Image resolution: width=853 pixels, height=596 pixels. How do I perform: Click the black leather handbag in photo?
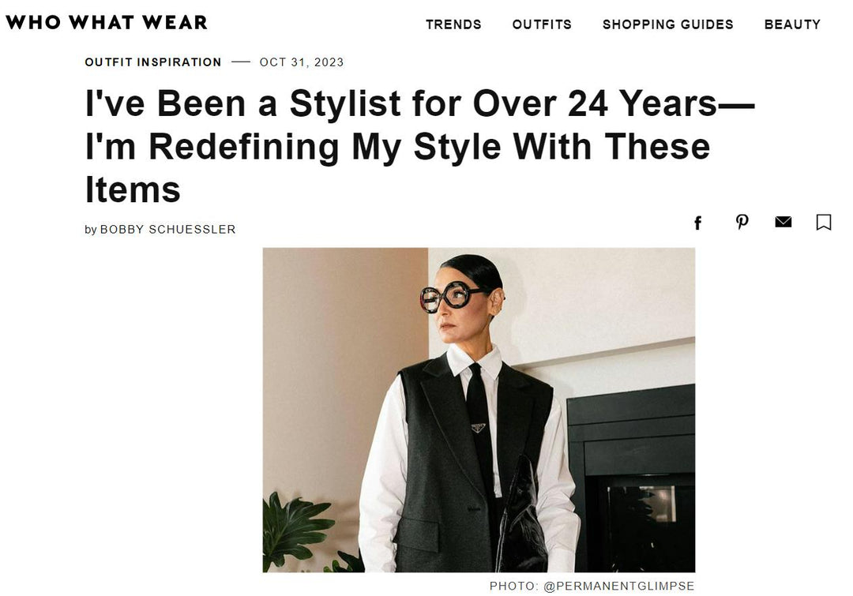tap(524, 515)
